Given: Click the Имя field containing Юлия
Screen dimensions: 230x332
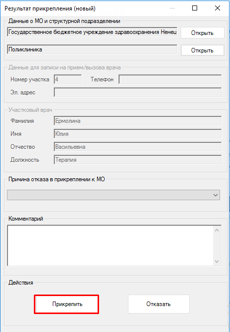Looking at the screenshot, I should tap(138, 134).
